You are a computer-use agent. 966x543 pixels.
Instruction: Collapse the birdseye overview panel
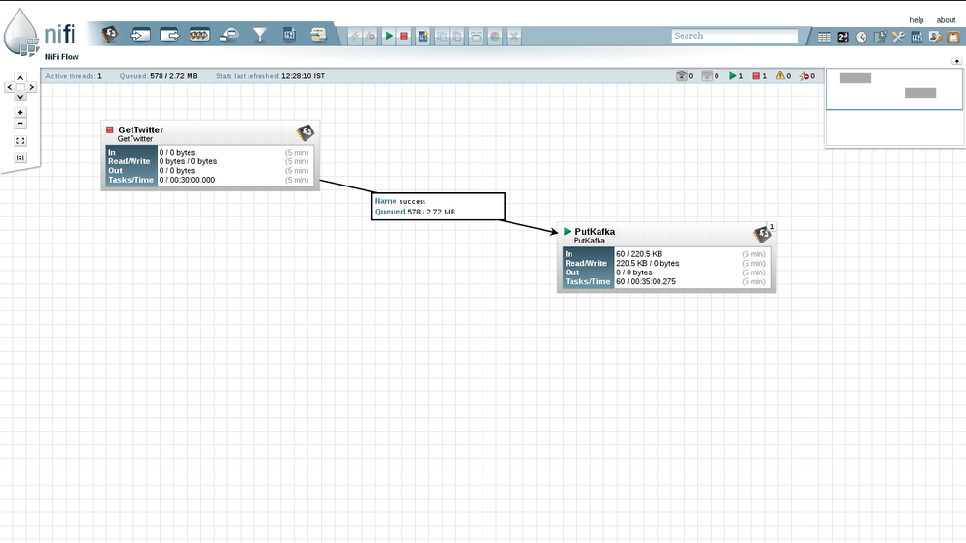coord(956,61)
